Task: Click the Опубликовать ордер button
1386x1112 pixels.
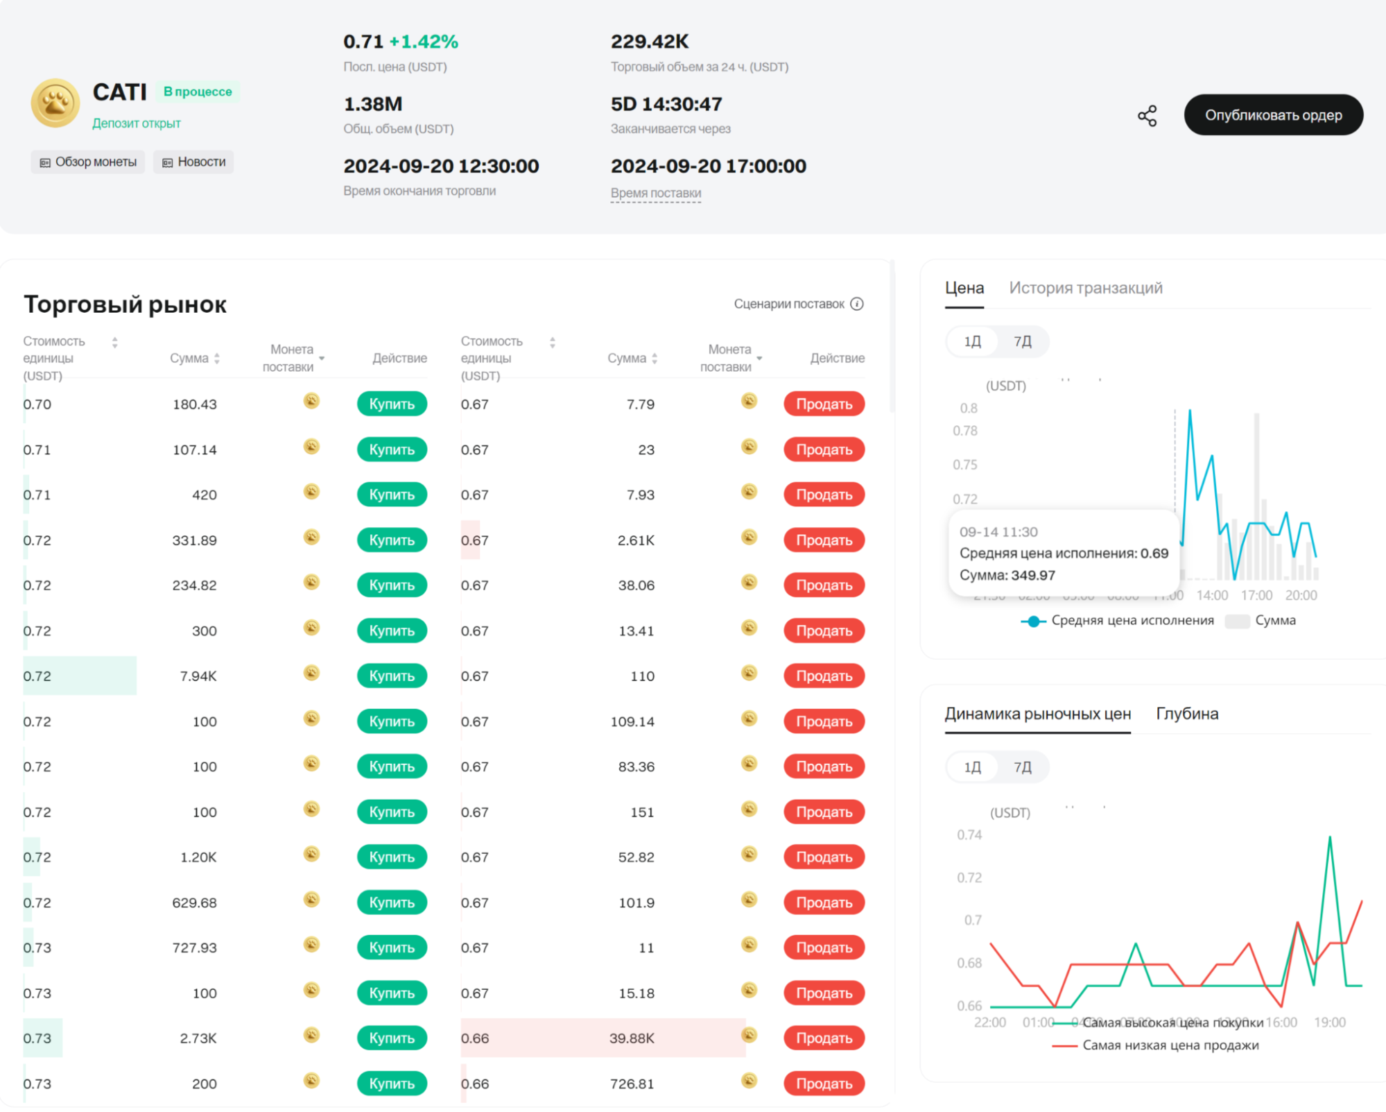Action: click(1272, 115)
